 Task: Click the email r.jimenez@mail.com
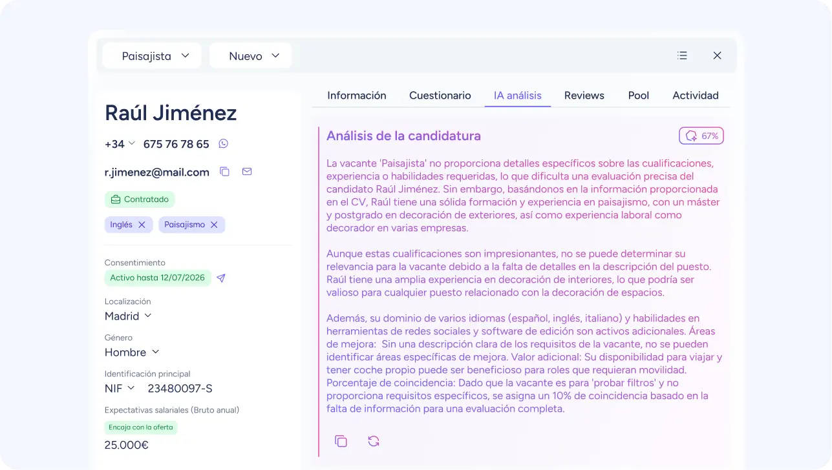pos(157,172)
